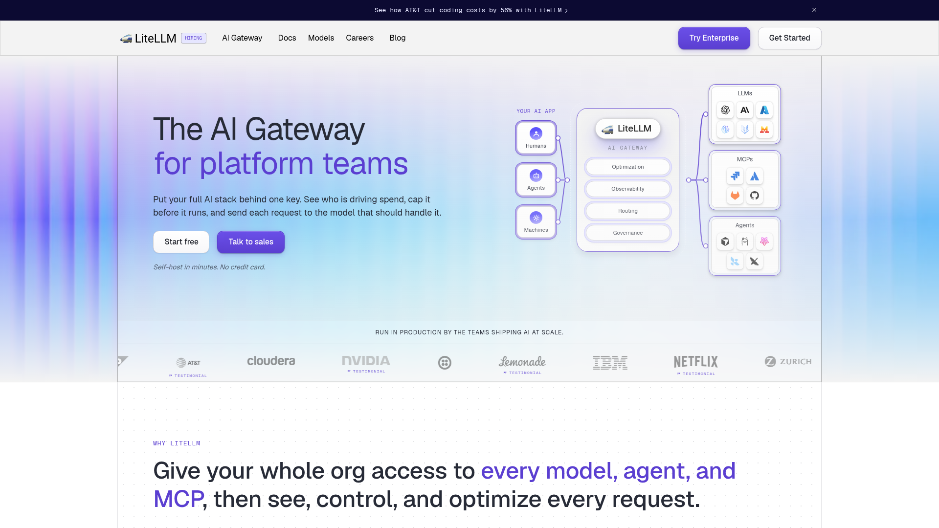This screenshot has height=528, width=939.
Task: Click Talk to sales button
Action: (x=251, y=242)
